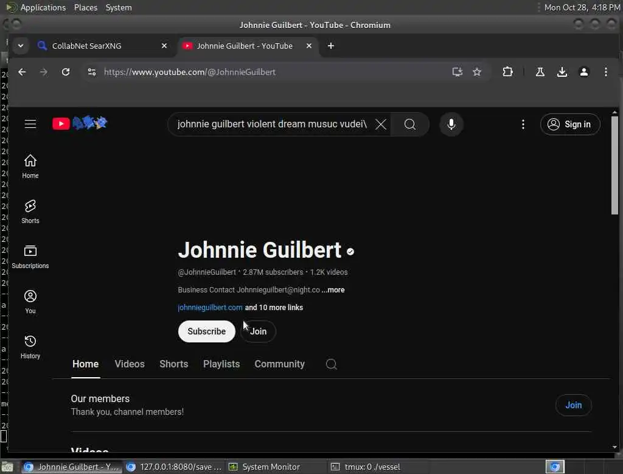Image resolution: width=623 pixels, height=474 pixels.
Task: Open the channel Playlists tab
Action: pos(221,364)
